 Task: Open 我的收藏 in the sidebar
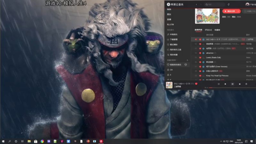172,55
